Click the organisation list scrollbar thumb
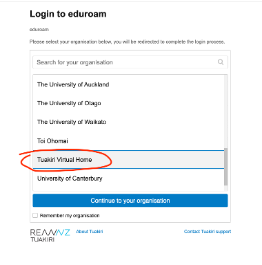Viewport: 262px width, 265px height. click(x=225, y=167)
